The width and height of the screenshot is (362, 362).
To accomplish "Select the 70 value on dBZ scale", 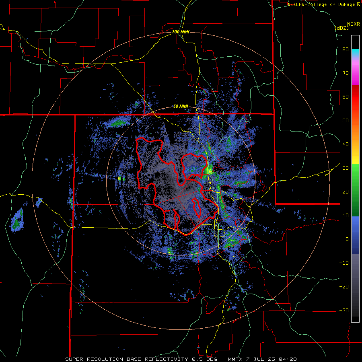I will point(346,73).
